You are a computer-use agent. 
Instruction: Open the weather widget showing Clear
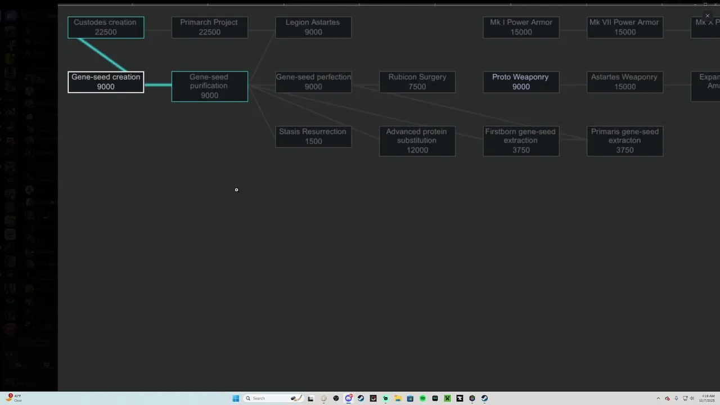pyautogui.click(x=13, y=398)
